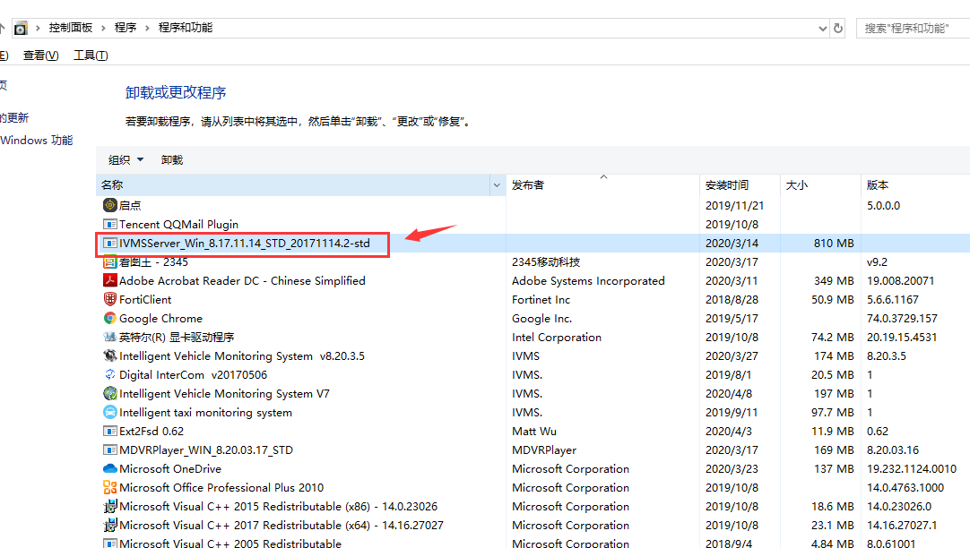Click the 看图王 - 2345 icon

tap(110, 262)
